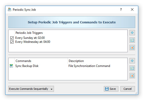Delete the selected job trigger
Screen dimensions: 144x101
pos(132,48)
